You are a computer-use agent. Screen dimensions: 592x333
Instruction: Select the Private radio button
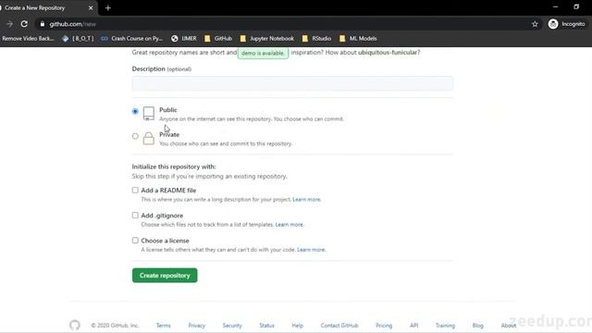135,136
